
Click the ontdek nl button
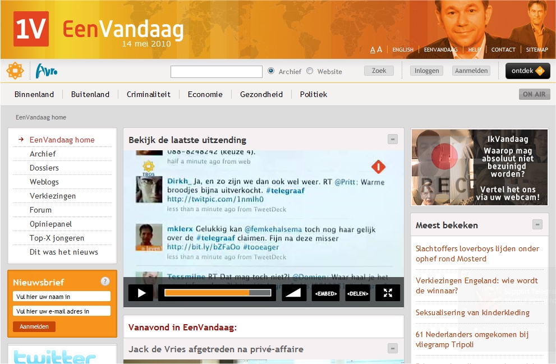point(527,71)
